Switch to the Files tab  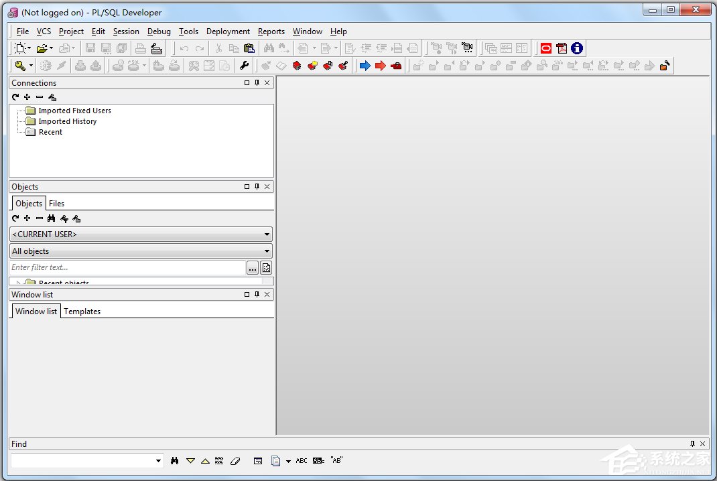[57, 204]
